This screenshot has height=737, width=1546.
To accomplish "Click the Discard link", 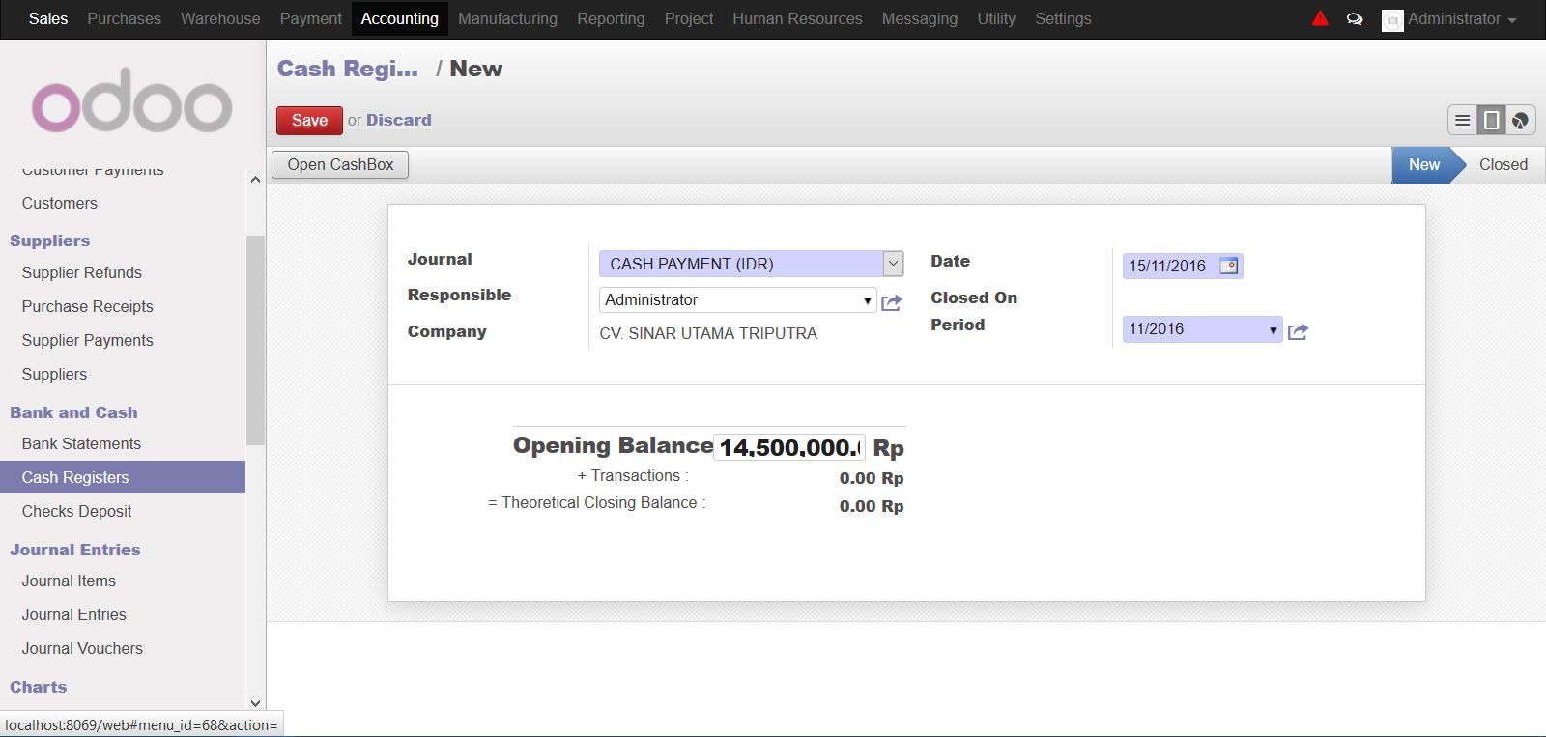I will (x=398, y=120).
